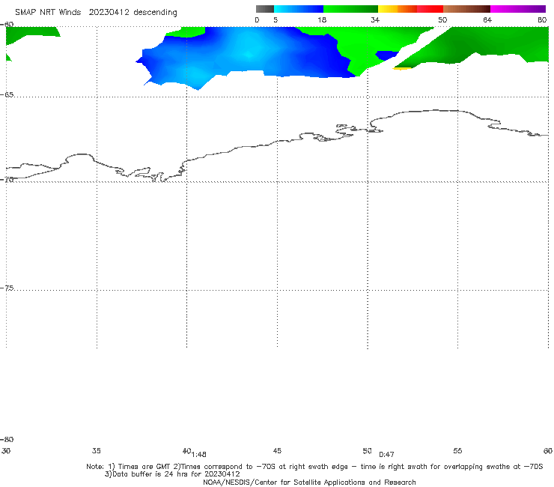The image size is (554, 487).
Task: Click the latitude label -75
Action: (7, 288)
